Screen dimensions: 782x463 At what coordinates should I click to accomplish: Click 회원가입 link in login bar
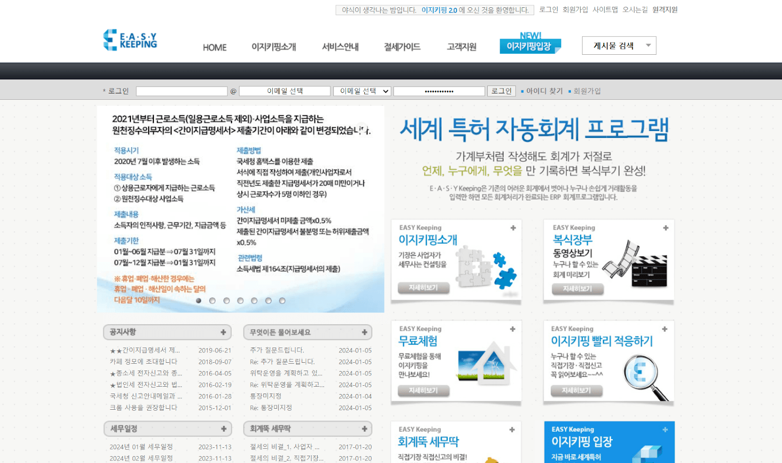point(587,91)
